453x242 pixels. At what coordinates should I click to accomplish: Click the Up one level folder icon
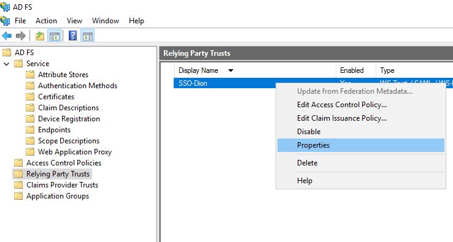(x=39, y=36)
